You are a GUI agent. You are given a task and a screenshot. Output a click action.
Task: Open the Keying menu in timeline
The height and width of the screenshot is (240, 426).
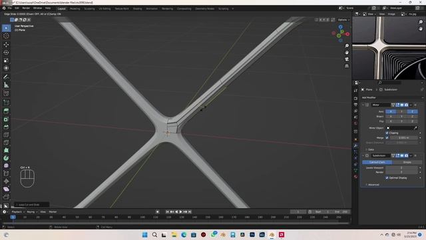click(x=32, y=212)
